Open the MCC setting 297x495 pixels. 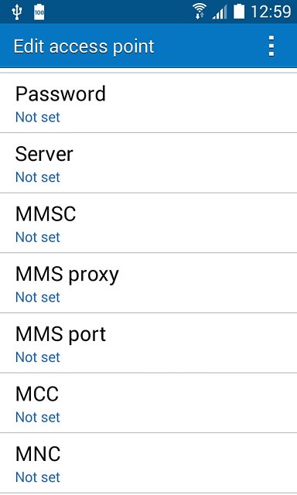(148, 403)
